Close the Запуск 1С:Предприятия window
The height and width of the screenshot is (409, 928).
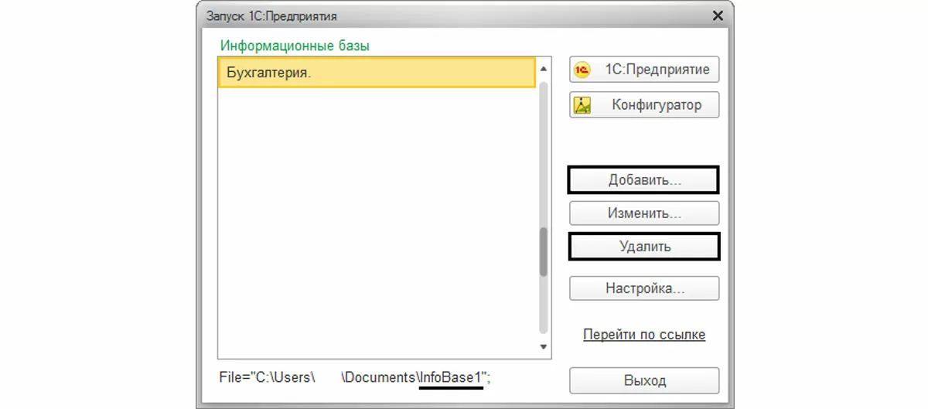click(x=718, y=15)
